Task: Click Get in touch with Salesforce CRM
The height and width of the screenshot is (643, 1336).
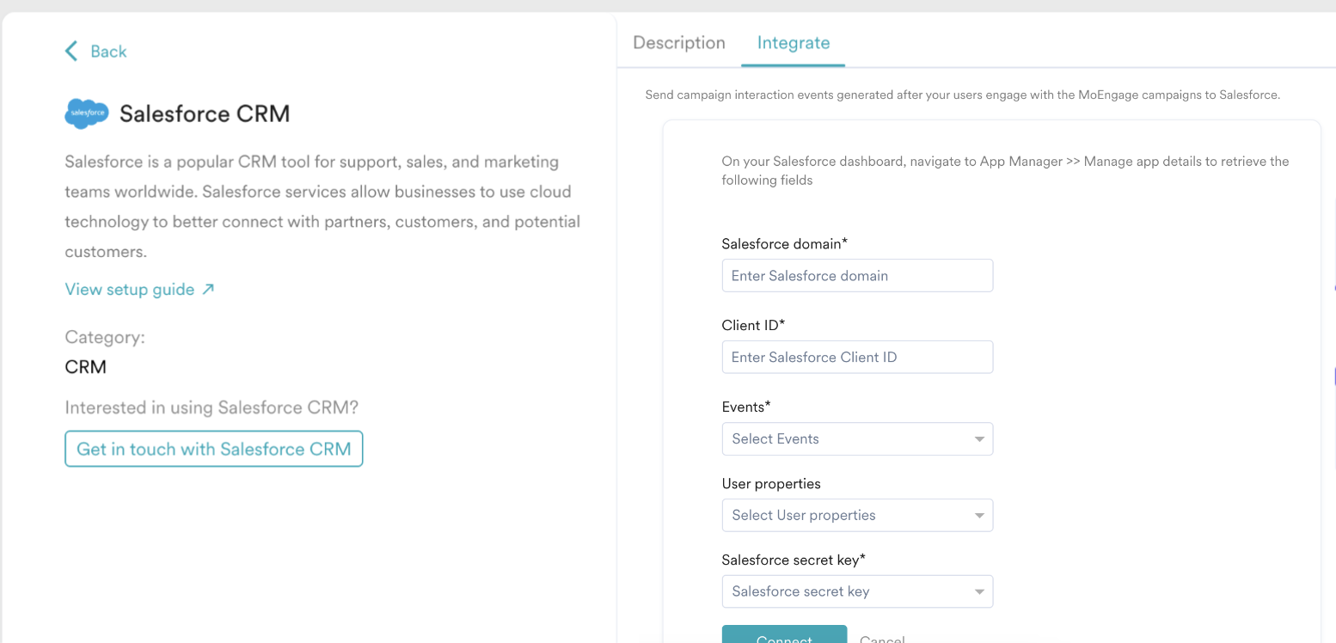Action: [x=214, y=449]
